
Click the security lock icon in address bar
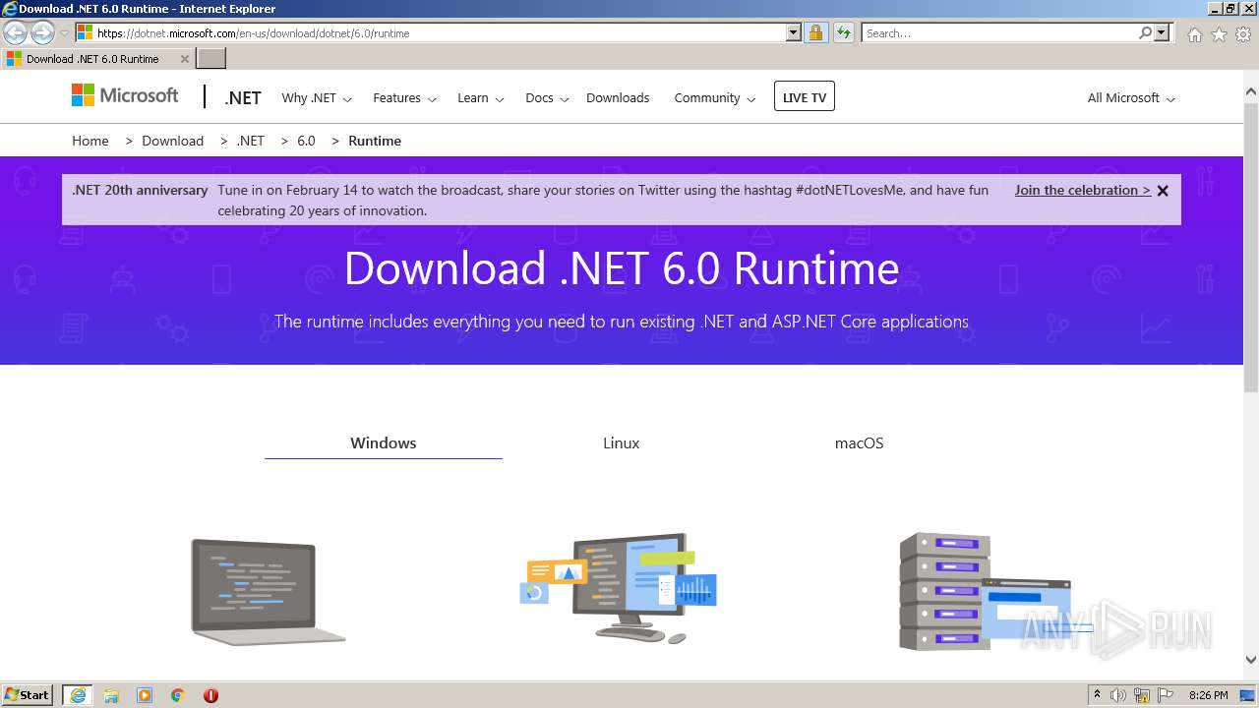(815, 32)
